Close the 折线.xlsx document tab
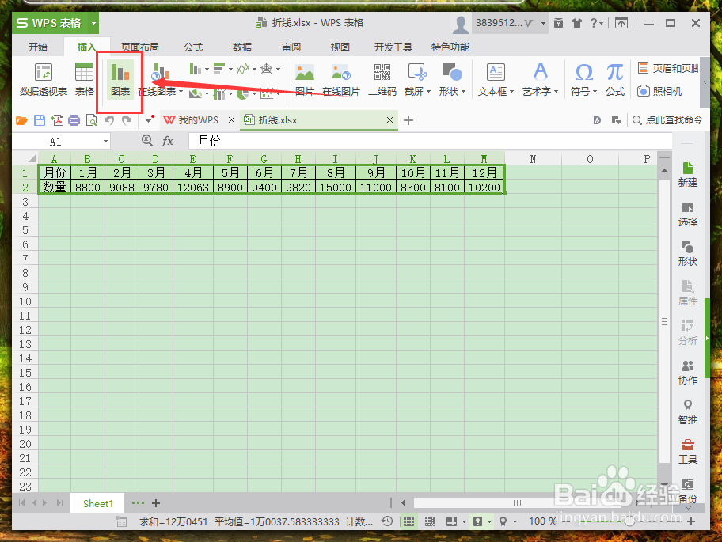The height and width of the screenshot is (542, 722). click(x=390, y=119)
